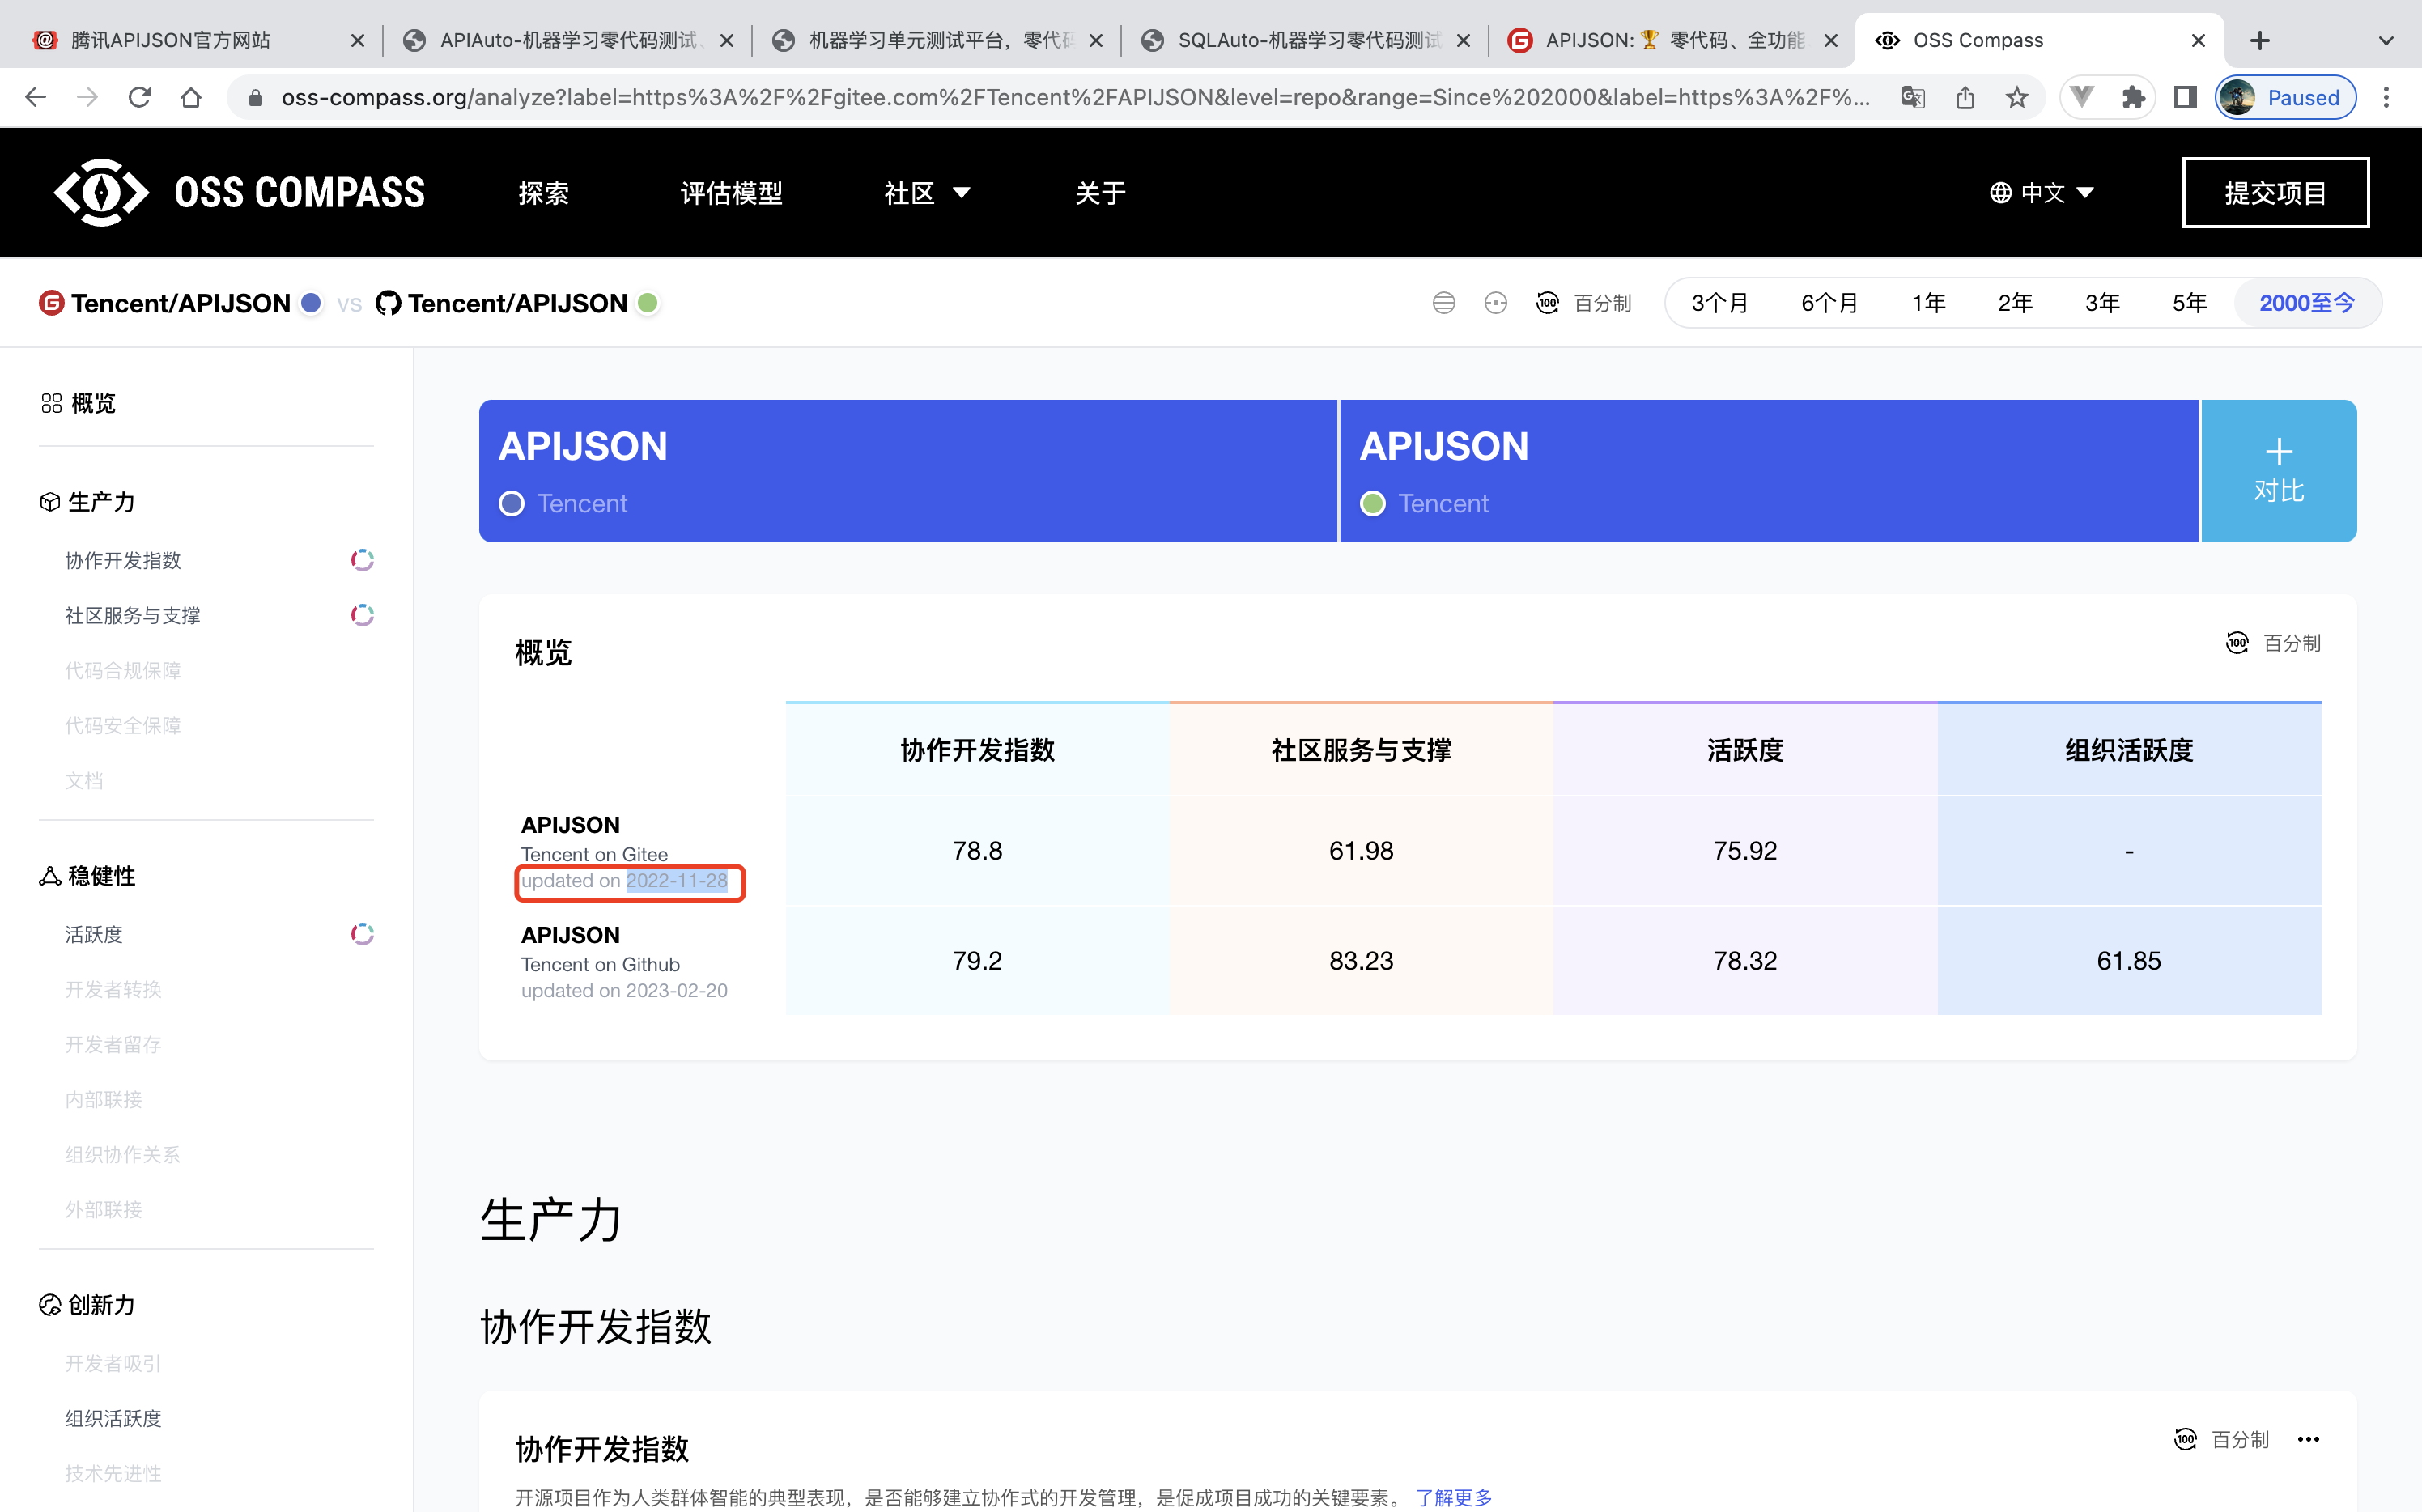Viewport: 2422px width, 1512px height.
Task: Open the 关于 nav menu
Action: pos(1100,193)
